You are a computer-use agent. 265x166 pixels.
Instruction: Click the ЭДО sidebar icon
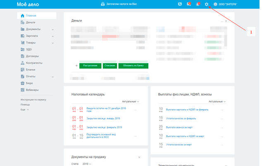coord(22,49)
